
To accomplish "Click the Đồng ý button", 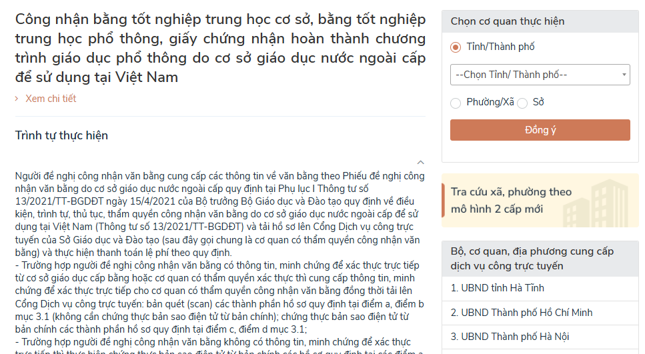I will pyautogui.click(x=540, y=130).
